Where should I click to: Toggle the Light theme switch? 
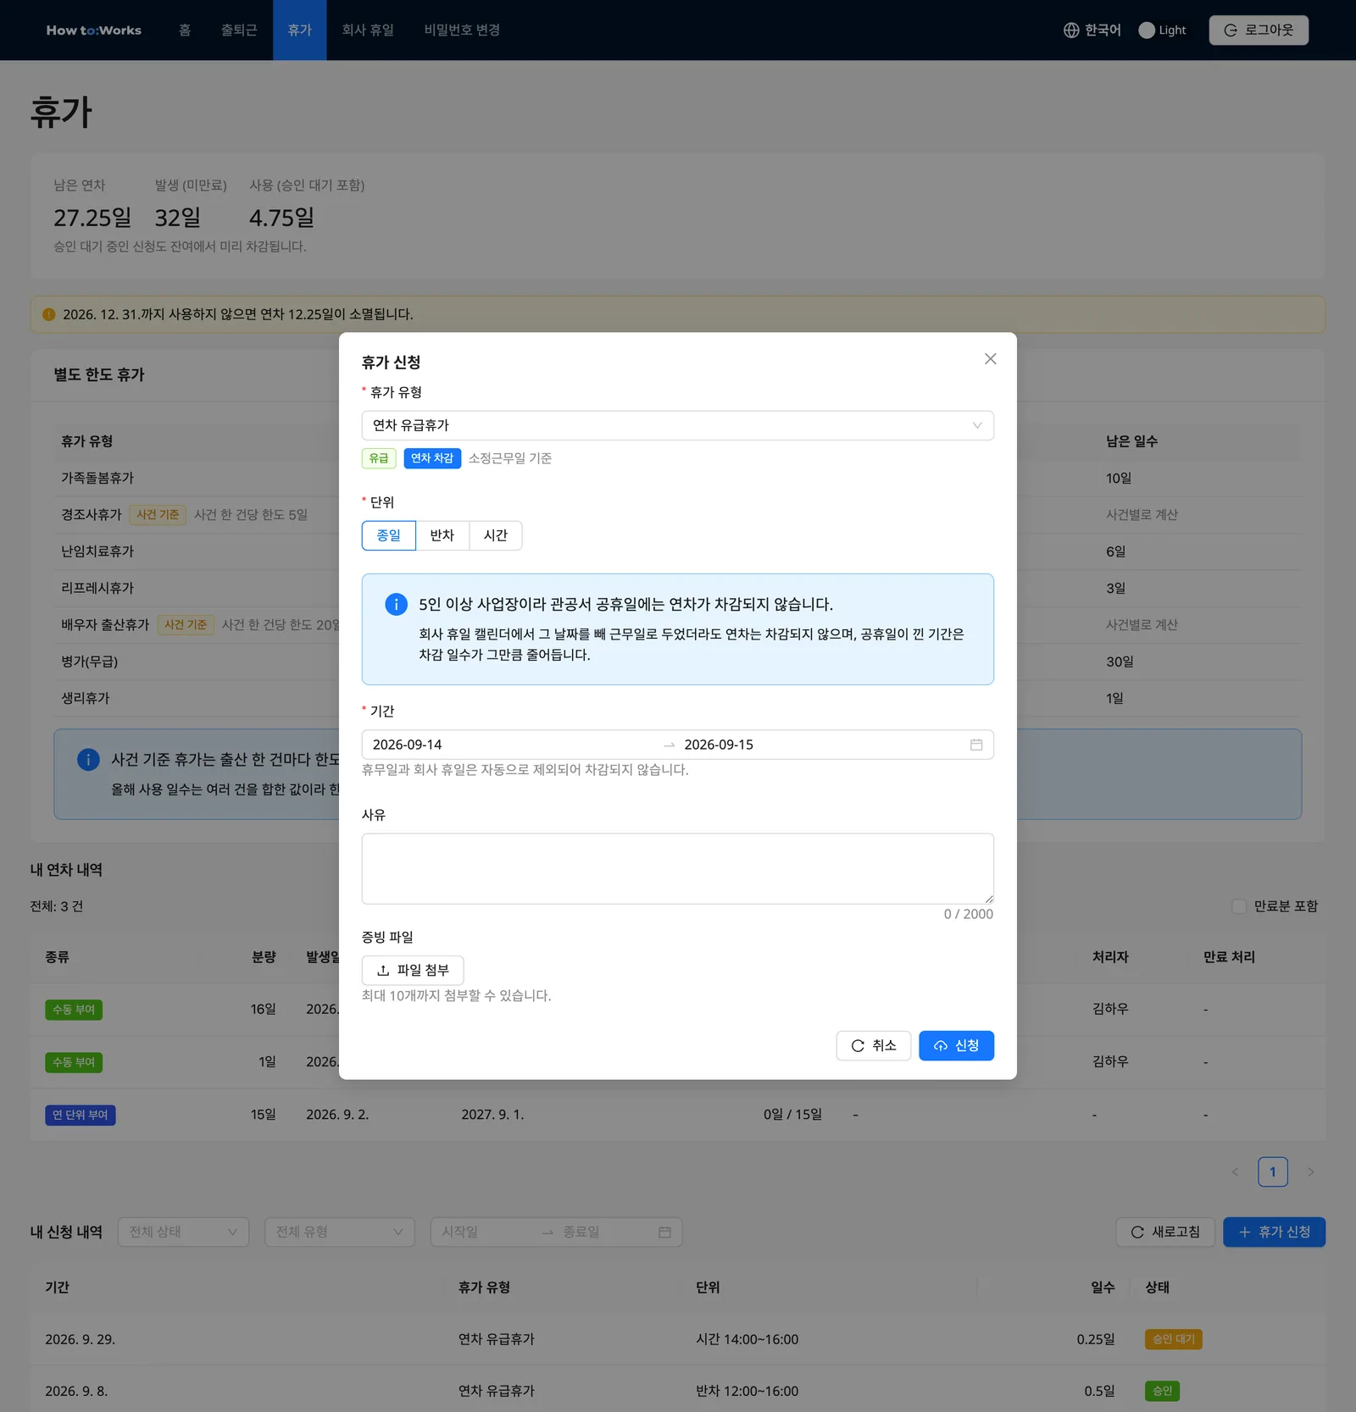click(x=1162, y=30)
